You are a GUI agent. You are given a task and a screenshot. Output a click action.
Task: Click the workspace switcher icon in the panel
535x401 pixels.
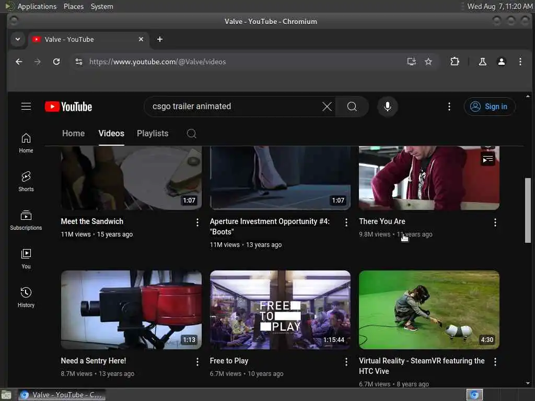[x=474, y=395]
